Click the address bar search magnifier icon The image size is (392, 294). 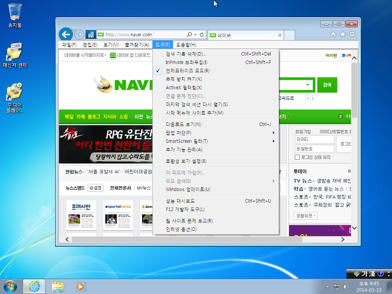point(189,34)
